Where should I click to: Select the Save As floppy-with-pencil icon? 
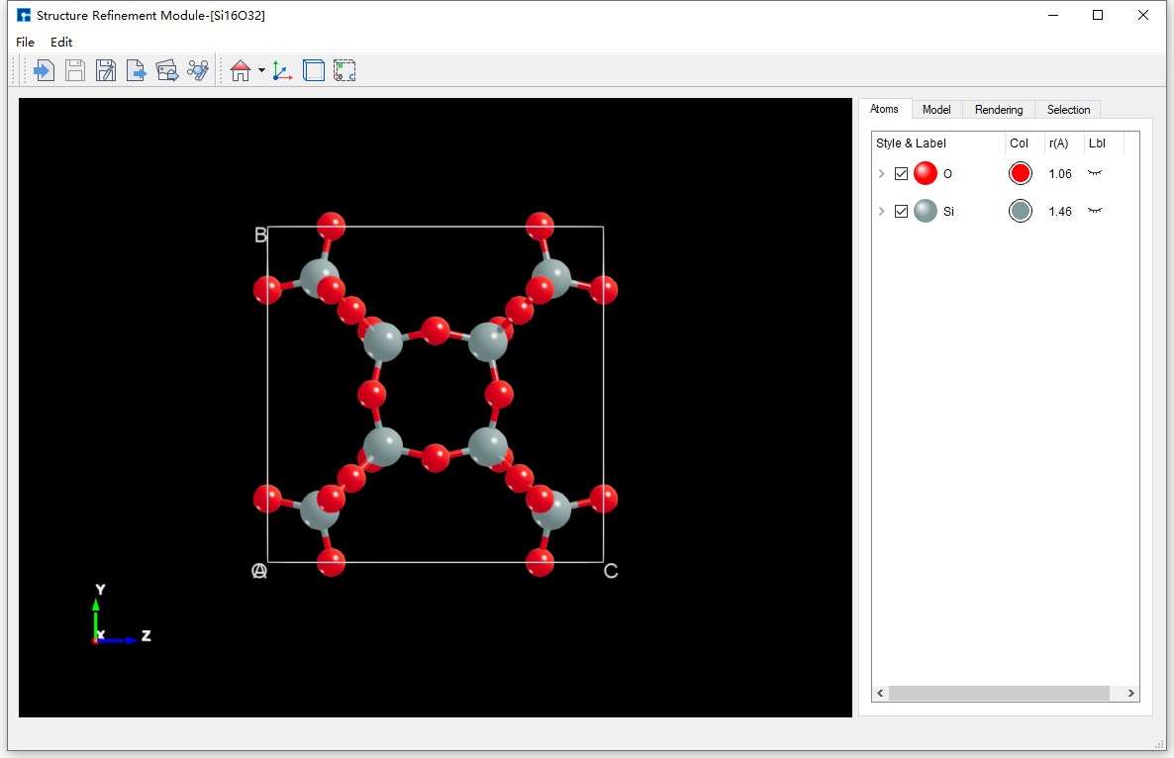(x=106, y=69)
